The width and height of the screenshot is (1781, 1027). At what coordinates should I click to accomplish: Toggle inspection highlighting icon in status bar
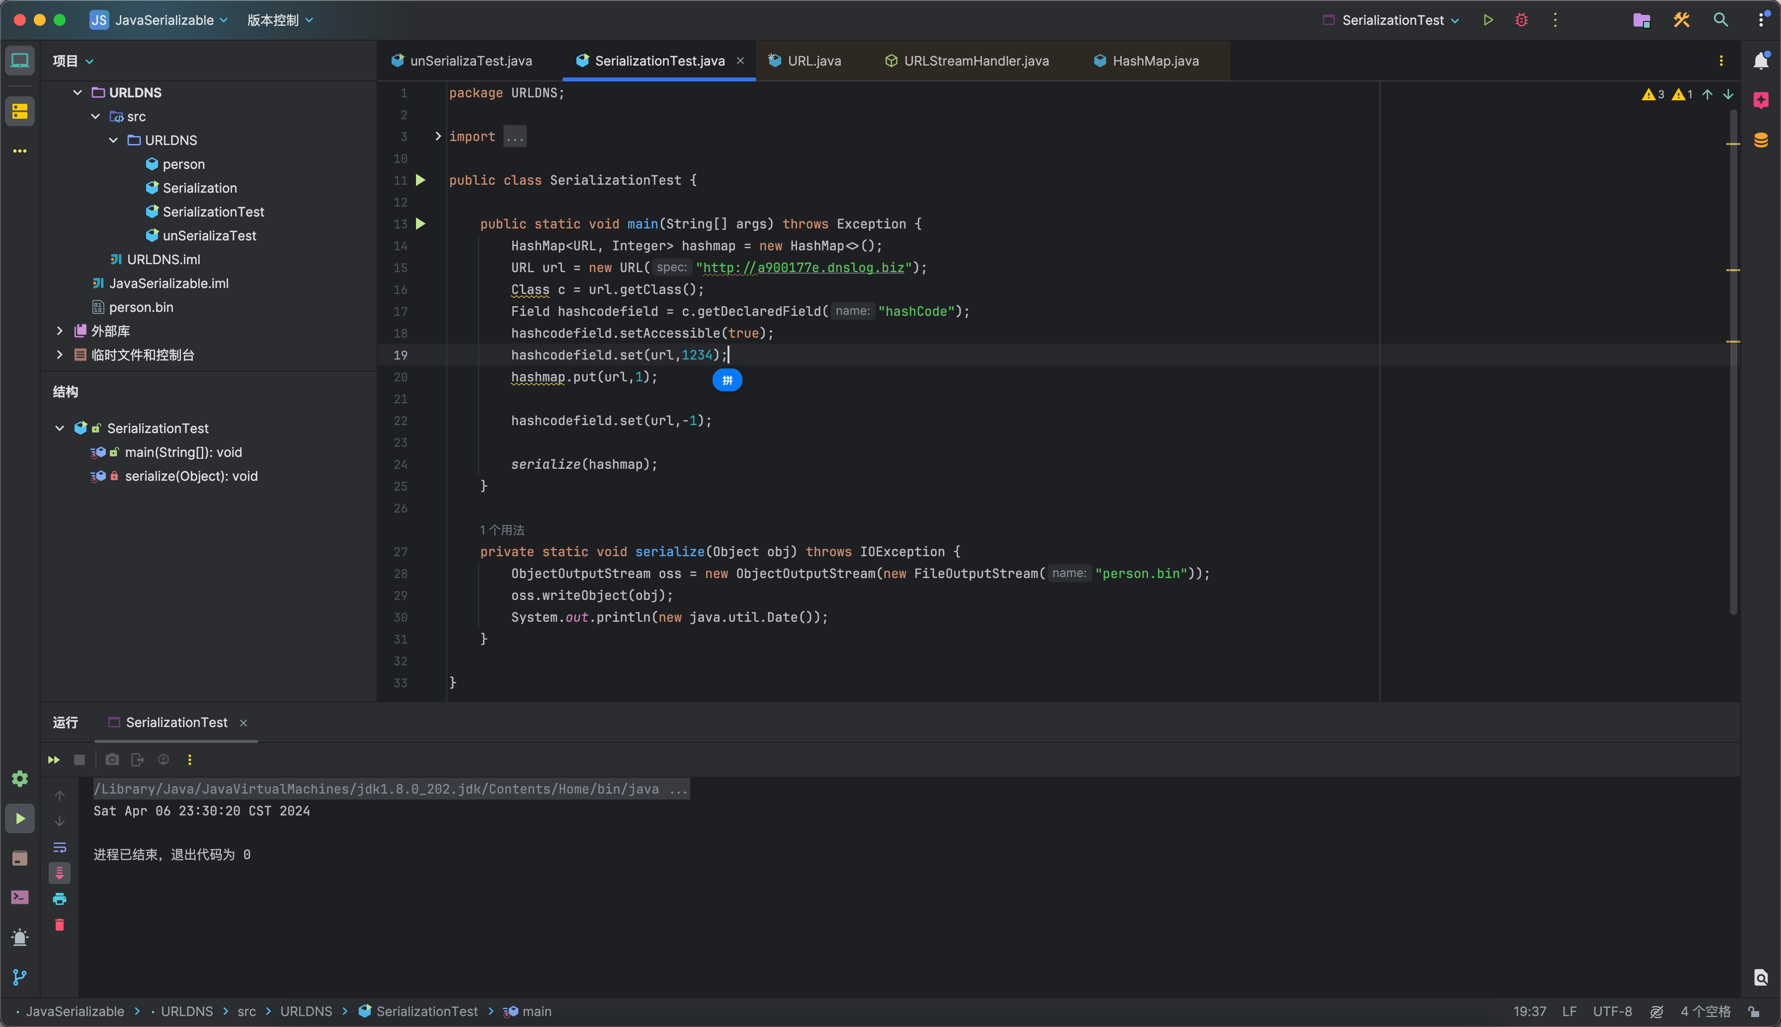pos(1656,1012)
